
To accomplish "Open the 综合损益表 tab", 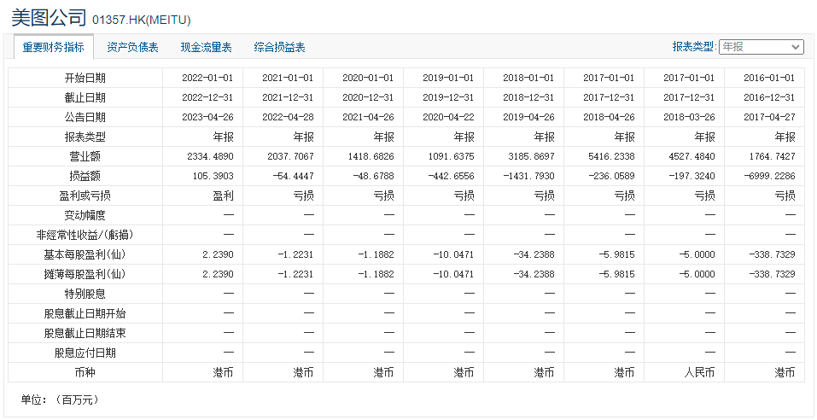I will (279, 48).
